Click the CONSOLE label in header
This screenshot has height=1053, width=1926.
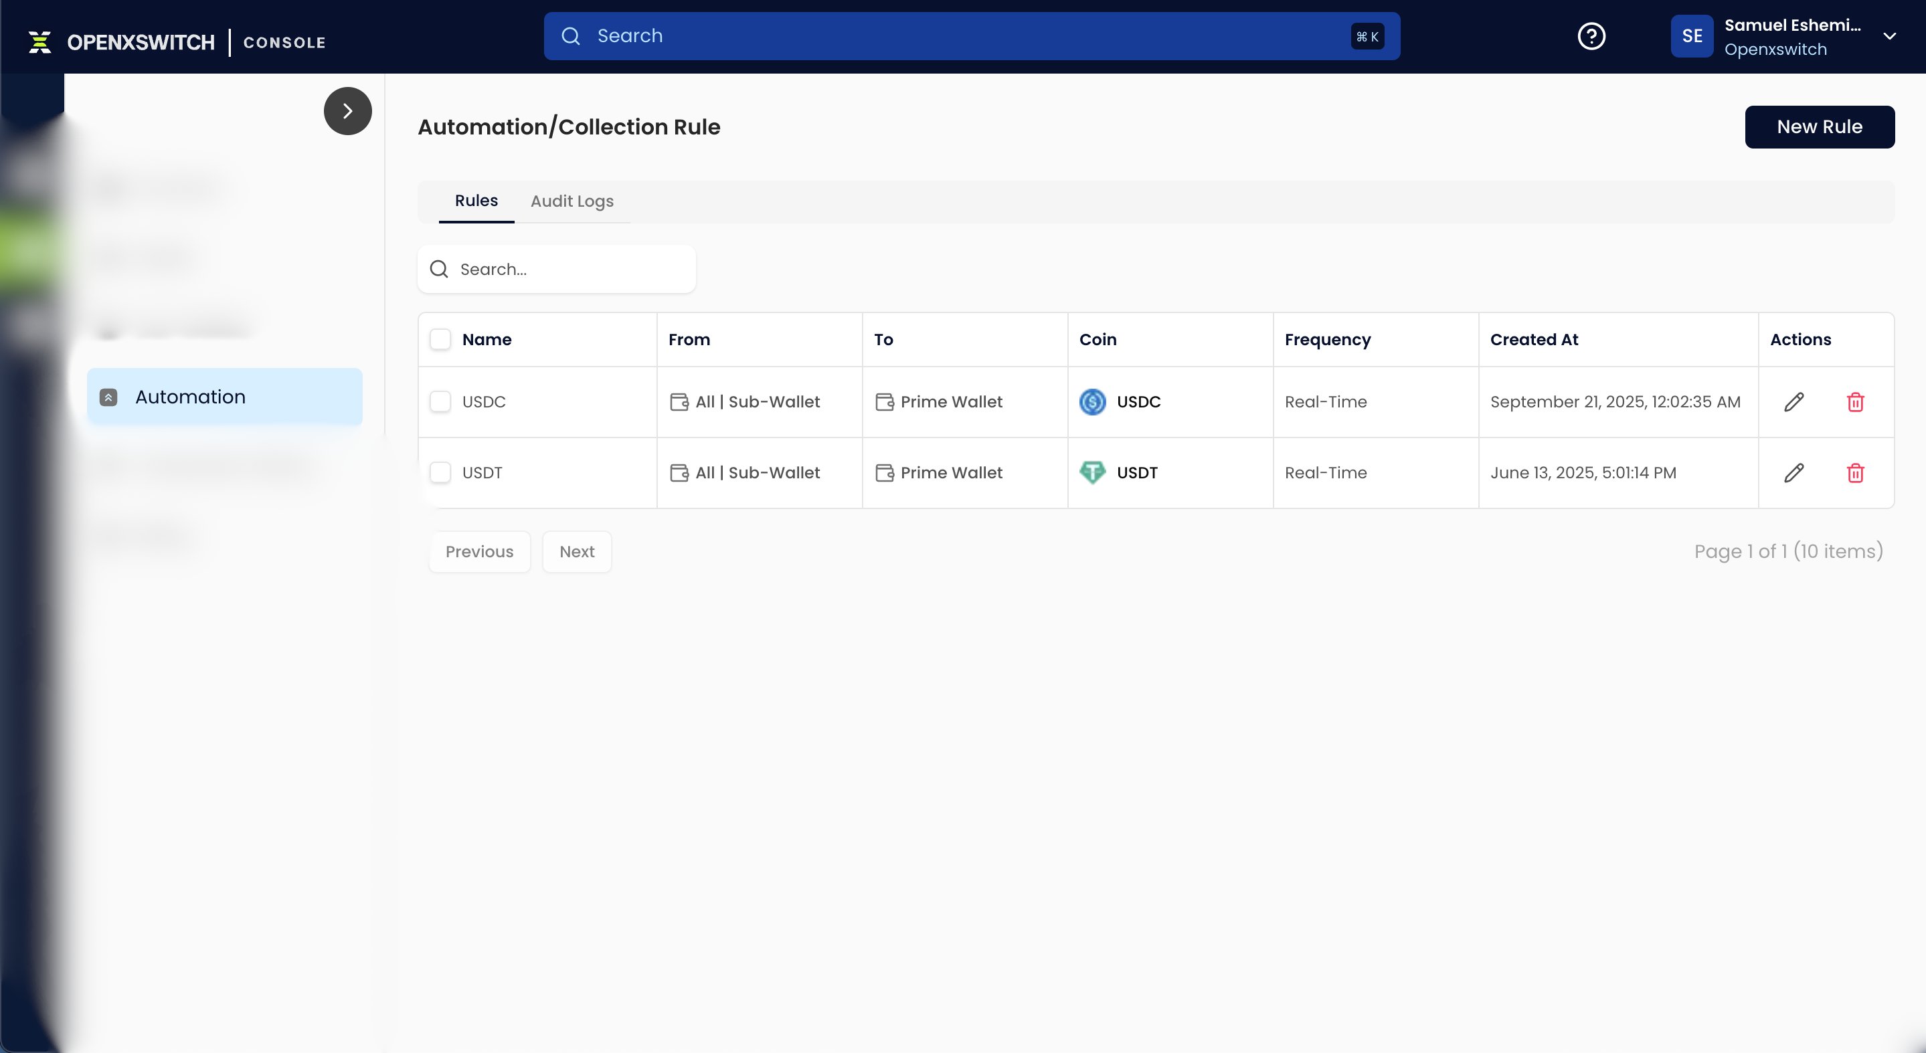pos(284,43)
